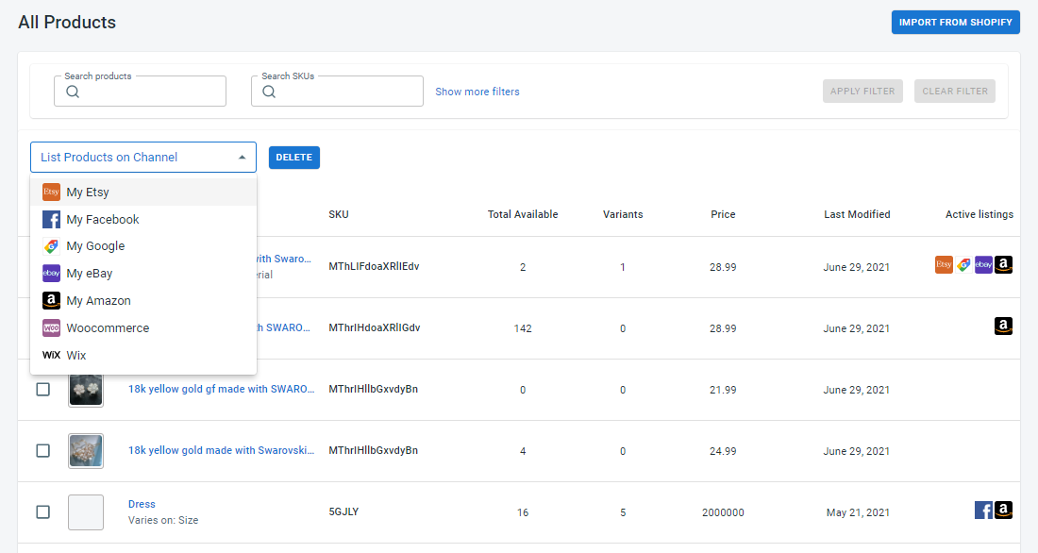Click Varies on: Size text
The height and width of the screenshot is (553, 1038).
[163, 520]
